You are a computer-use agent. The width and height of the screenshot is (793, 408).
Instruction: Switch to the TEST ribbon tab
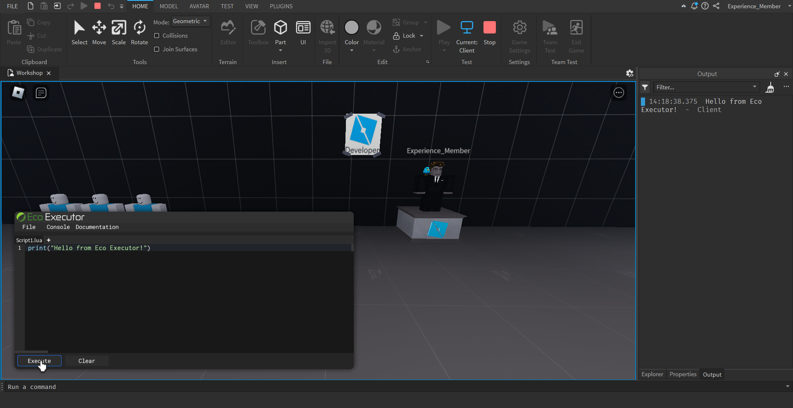tap(227, 6)
